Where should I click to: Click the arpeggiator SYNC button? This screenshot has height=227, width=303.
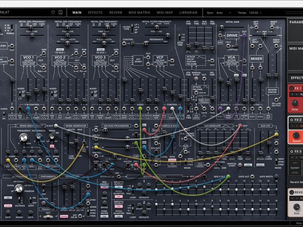coord(8,206)
